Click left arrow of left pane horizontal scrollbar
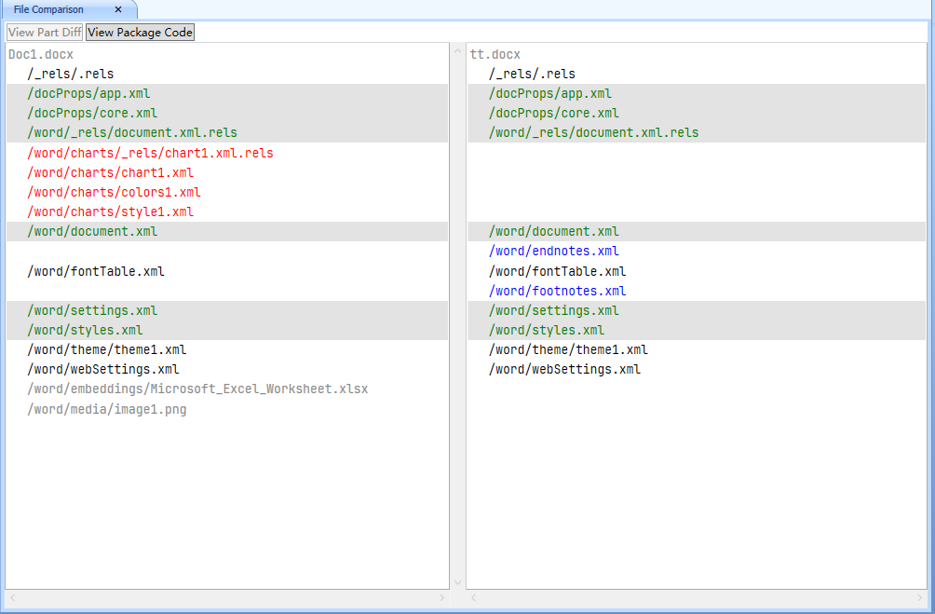This screenshot has width=935, height=614. click(12, 597)
